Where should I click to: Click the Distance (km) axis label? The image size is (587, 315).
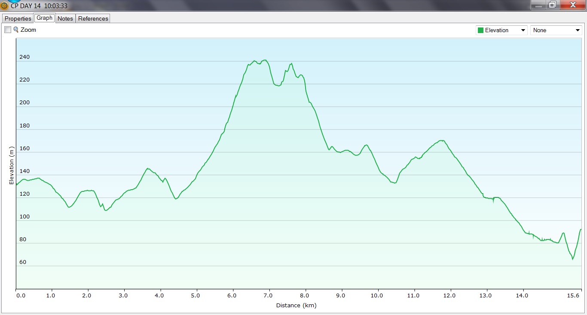(x=296, y=306)
